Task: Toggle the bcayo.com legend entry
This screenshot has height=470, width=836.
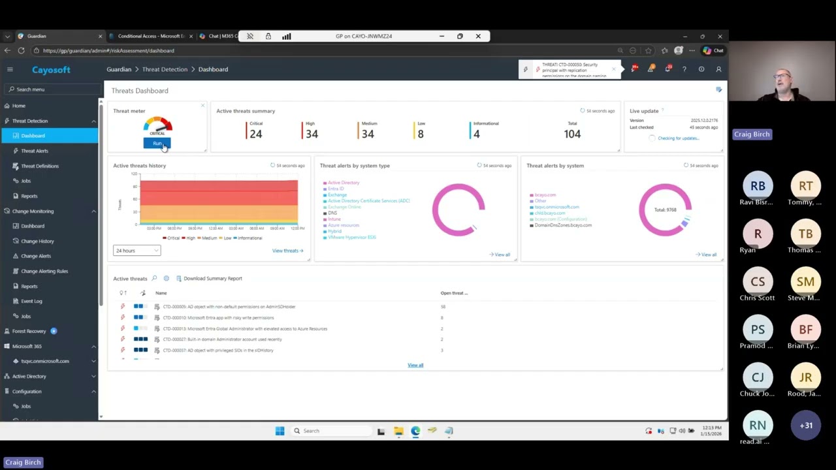Action: tap(543, 195)
